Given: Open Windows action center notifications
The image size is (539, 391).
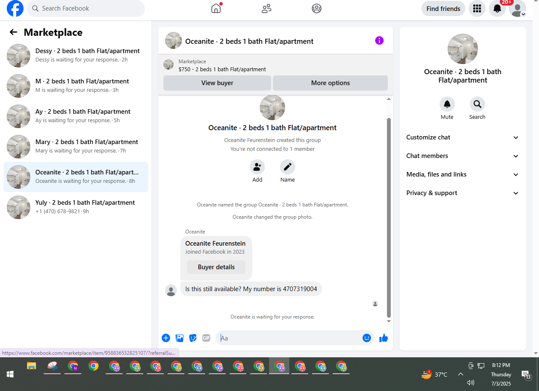Looking at the screenshot, I should (x=526, y=375).
